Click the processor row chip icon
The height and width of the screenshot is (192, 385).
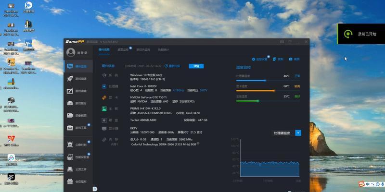click(104, 86)
